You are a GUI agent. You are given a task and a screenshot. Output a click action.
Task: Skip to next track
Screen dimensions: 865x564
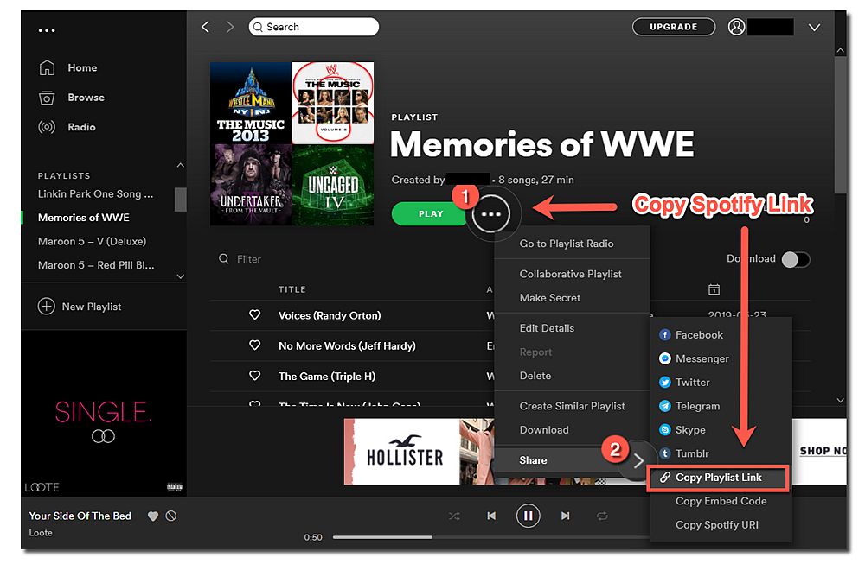[x=565, y=516]
